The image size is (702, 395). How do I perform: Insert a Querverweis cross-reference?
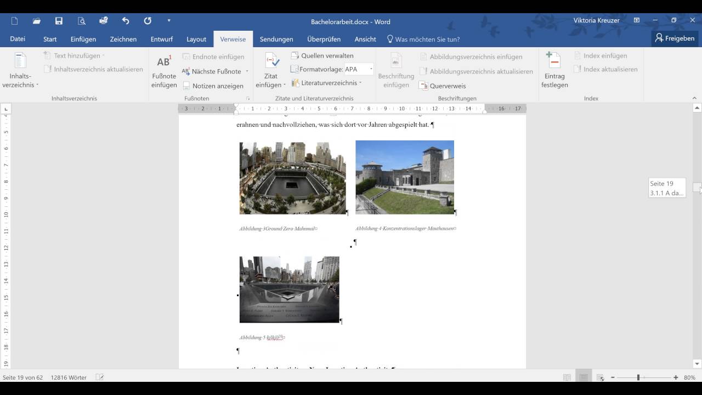pos(443,86)
